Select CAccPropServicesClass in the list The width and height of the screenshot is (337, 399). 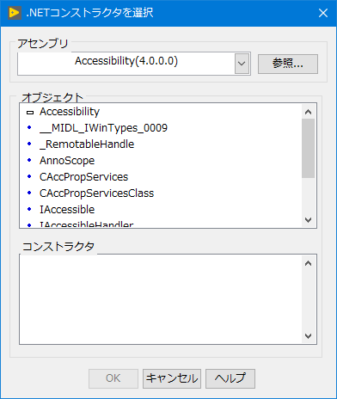[x=96, y=193]
